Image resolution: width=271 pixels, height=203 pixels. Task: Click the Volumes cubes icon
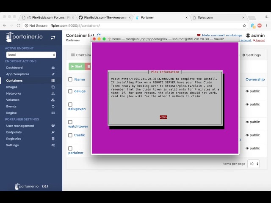click(x=53, y=100)
